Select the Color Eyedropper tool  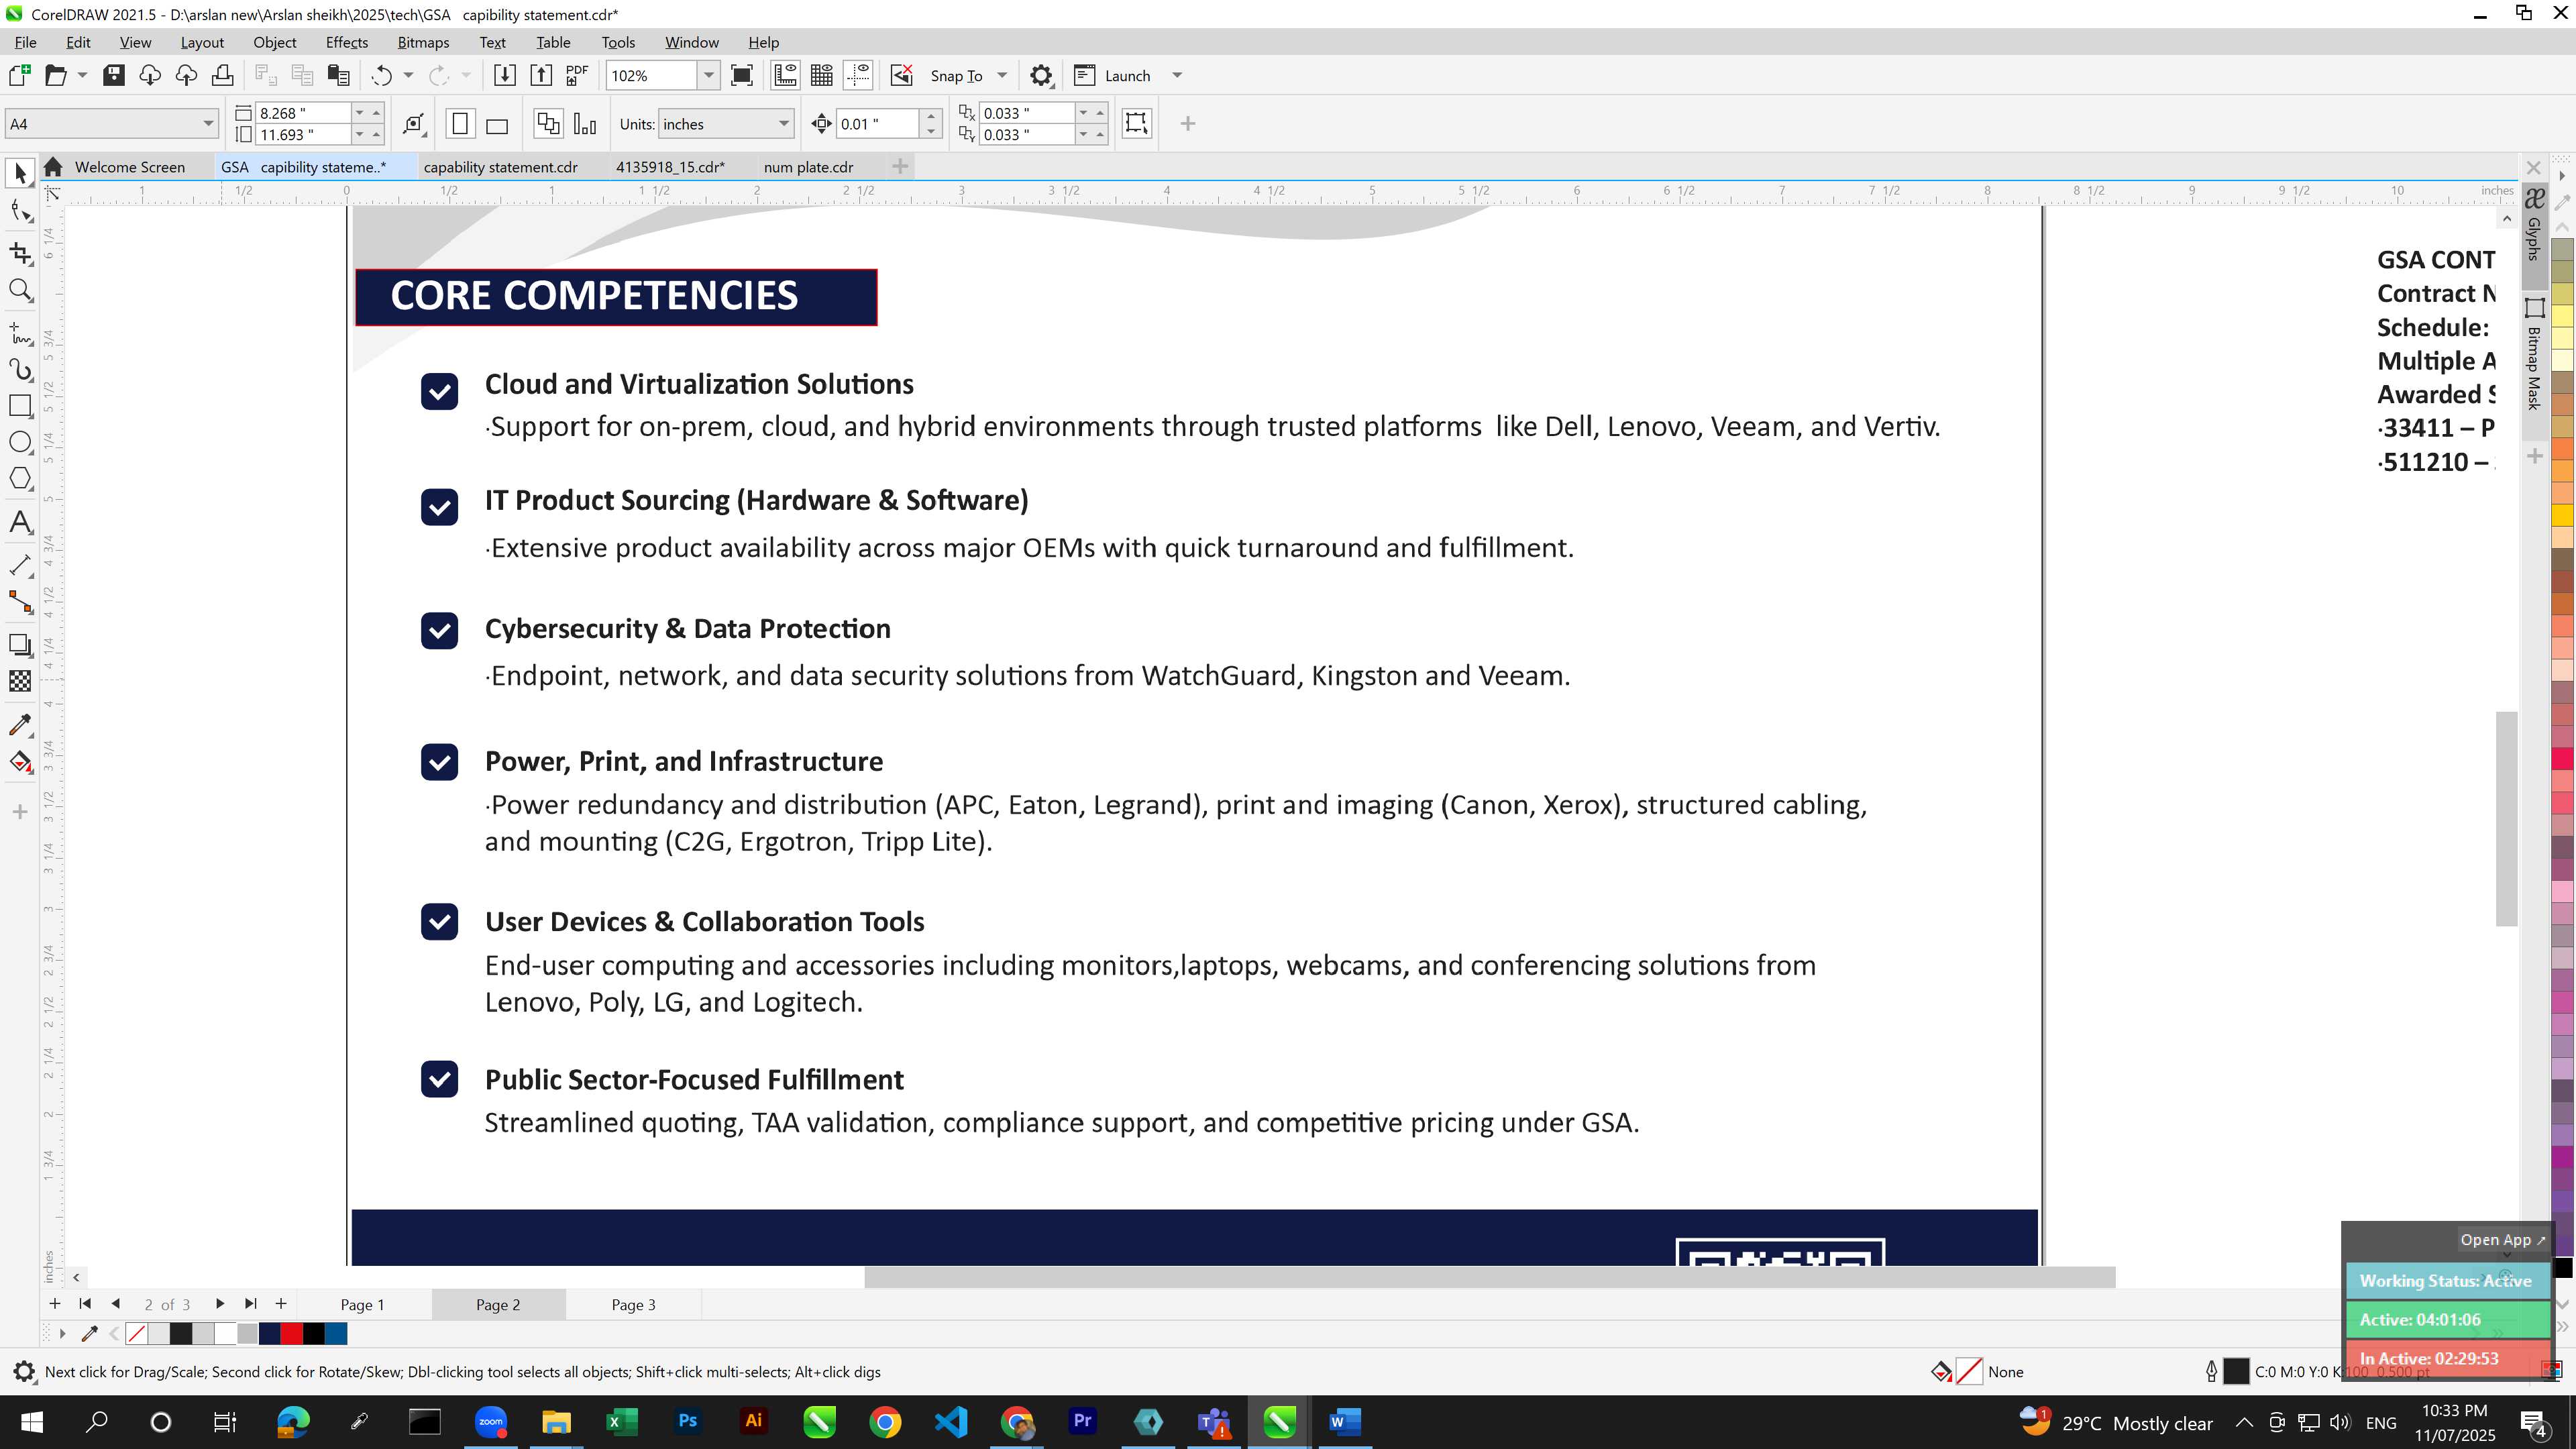coord(20,724)
